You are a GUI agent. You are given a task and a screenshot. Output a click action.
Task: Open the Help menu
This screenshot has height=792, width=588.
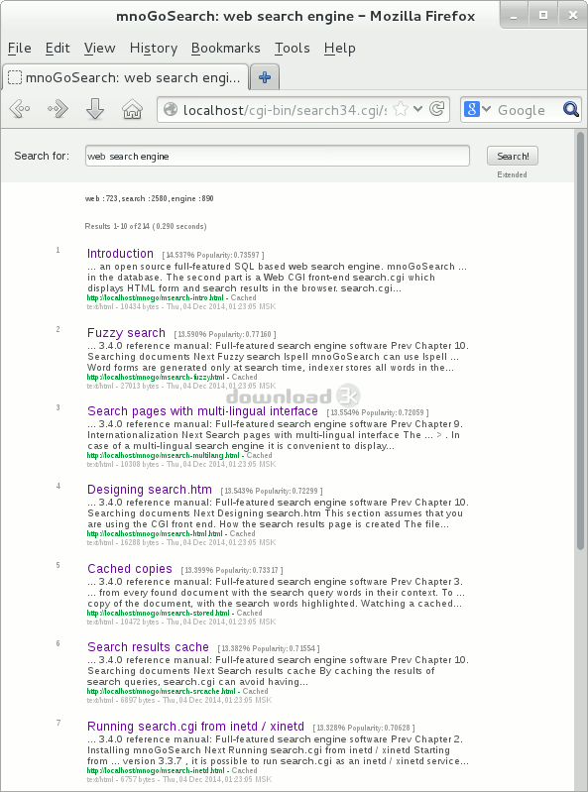coord(340,48)
